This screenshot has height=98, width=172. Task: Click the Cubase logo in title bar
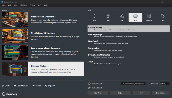pos(2,2)
